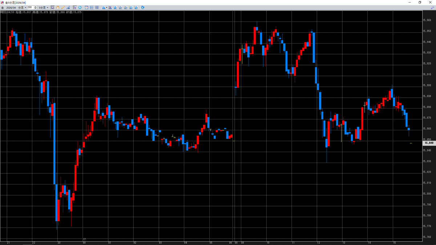Click the second of five chart-type icons

point(121,8)
